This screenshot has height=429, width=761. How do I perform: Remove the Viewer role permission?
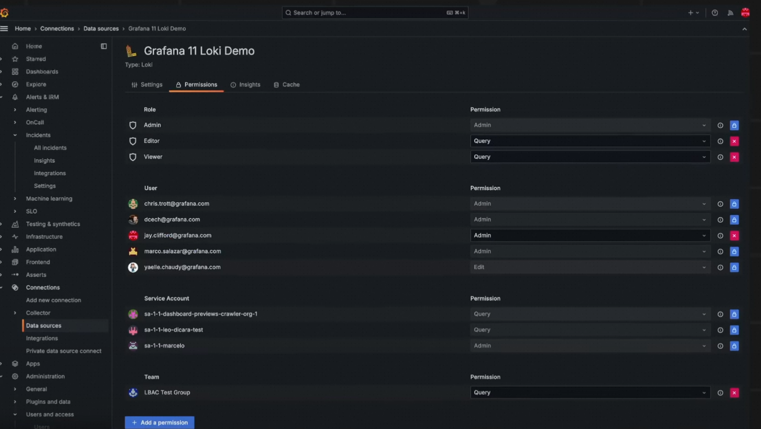click(734, 157)
